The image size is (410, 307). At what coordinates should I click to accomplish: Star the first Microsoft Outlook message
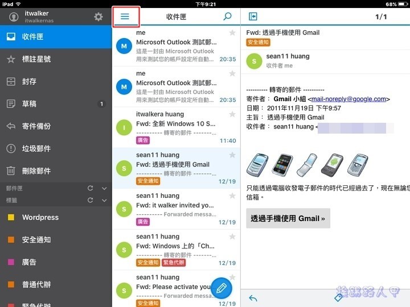click(232, 32)
